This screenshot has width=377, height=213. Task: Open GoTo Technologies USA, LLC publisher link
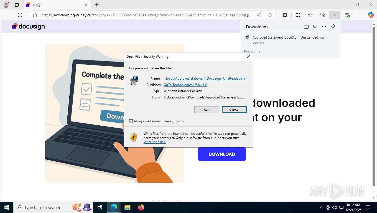coord(185,85)
